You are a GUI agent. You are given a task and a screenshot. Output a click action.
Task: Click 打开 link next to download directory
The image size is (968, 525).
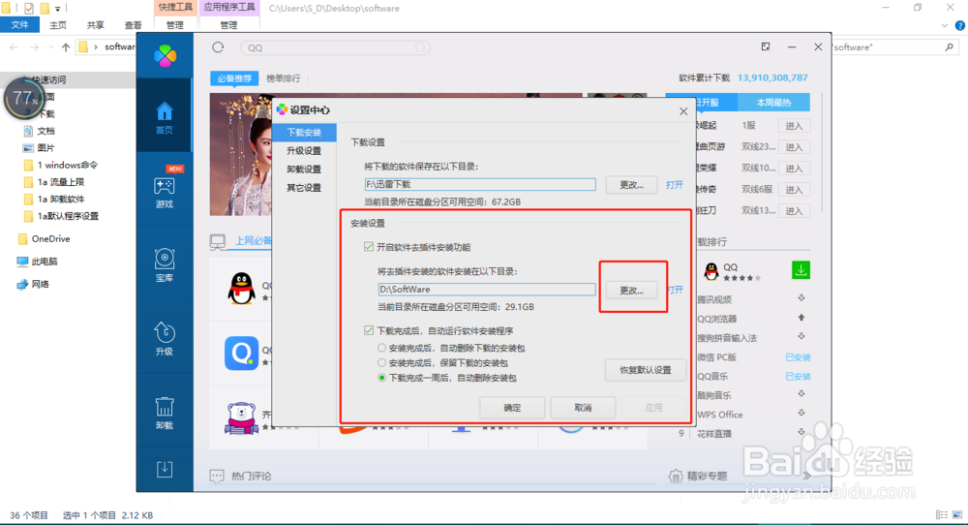point(674,185)
